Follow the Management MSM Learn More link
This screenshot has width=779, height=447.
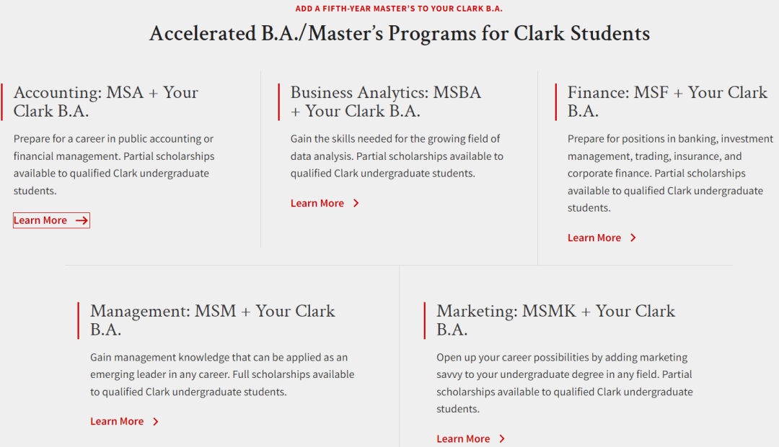point(117,421)
